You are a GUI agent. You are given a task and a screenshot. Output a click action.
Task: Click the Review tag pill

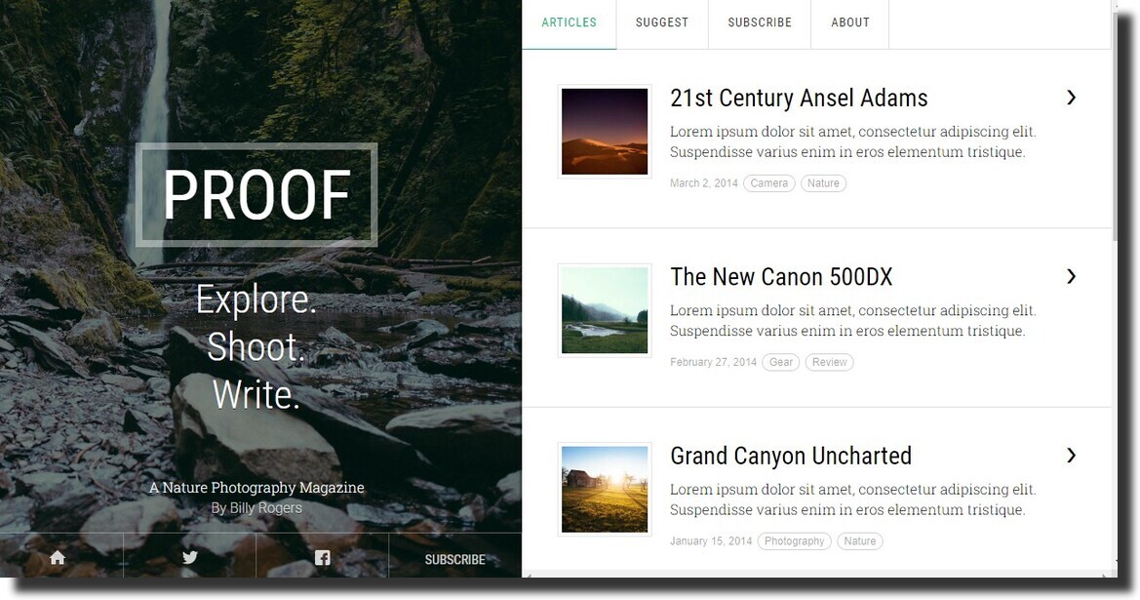tap(830, 362)
